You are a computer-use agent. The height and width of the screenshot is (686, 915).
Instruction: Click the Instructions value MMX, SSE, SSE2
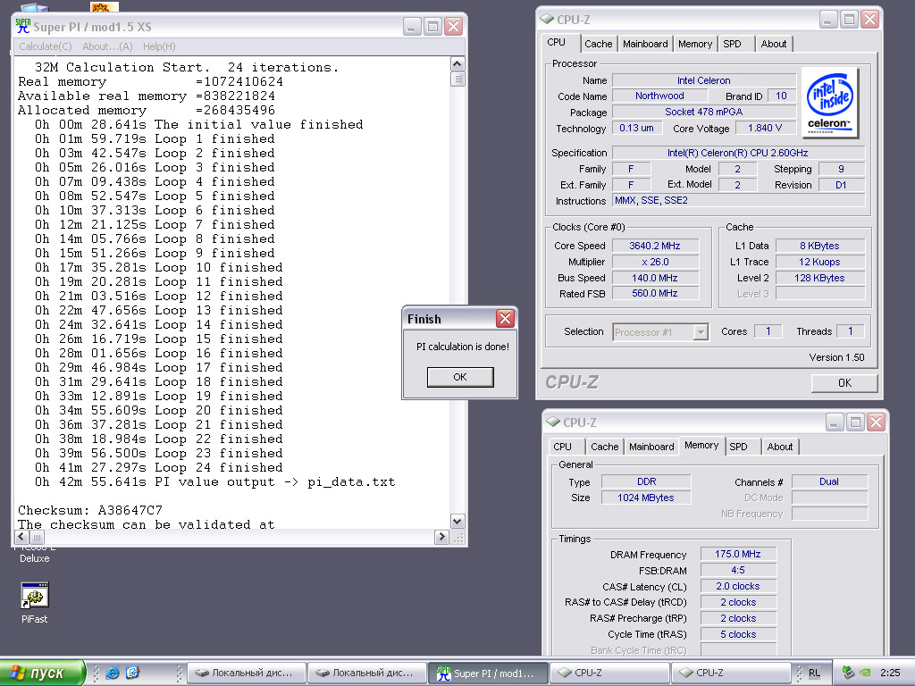point(737,201)
